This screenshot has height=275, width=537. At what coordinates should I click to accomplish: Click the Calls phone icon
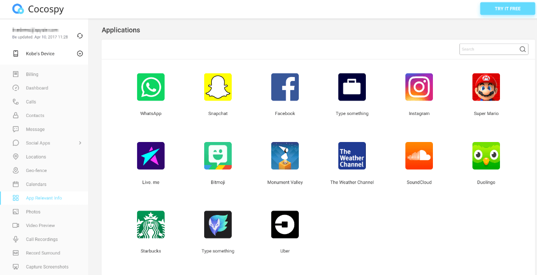click(16, 101)
